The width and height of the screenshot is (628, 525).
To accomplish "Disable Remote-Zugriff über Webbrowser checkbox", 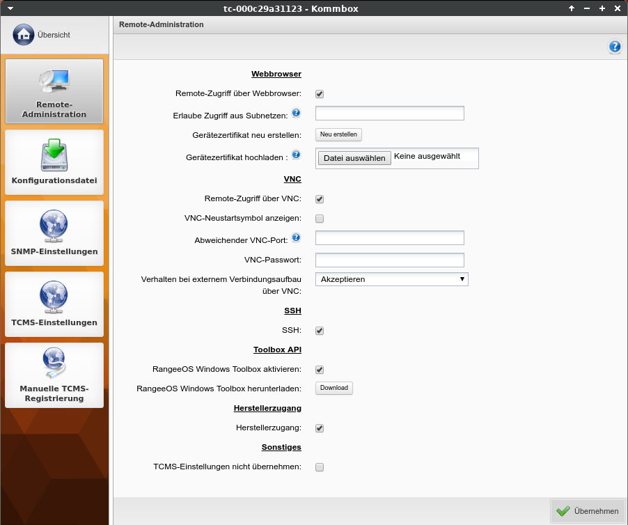I will pos(320,94).
